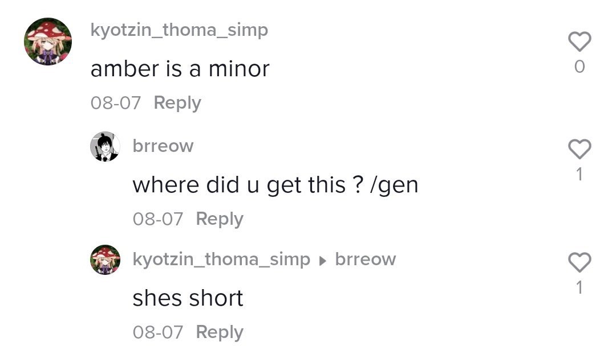Select the "shes short" comment text

tap(188, 298)
